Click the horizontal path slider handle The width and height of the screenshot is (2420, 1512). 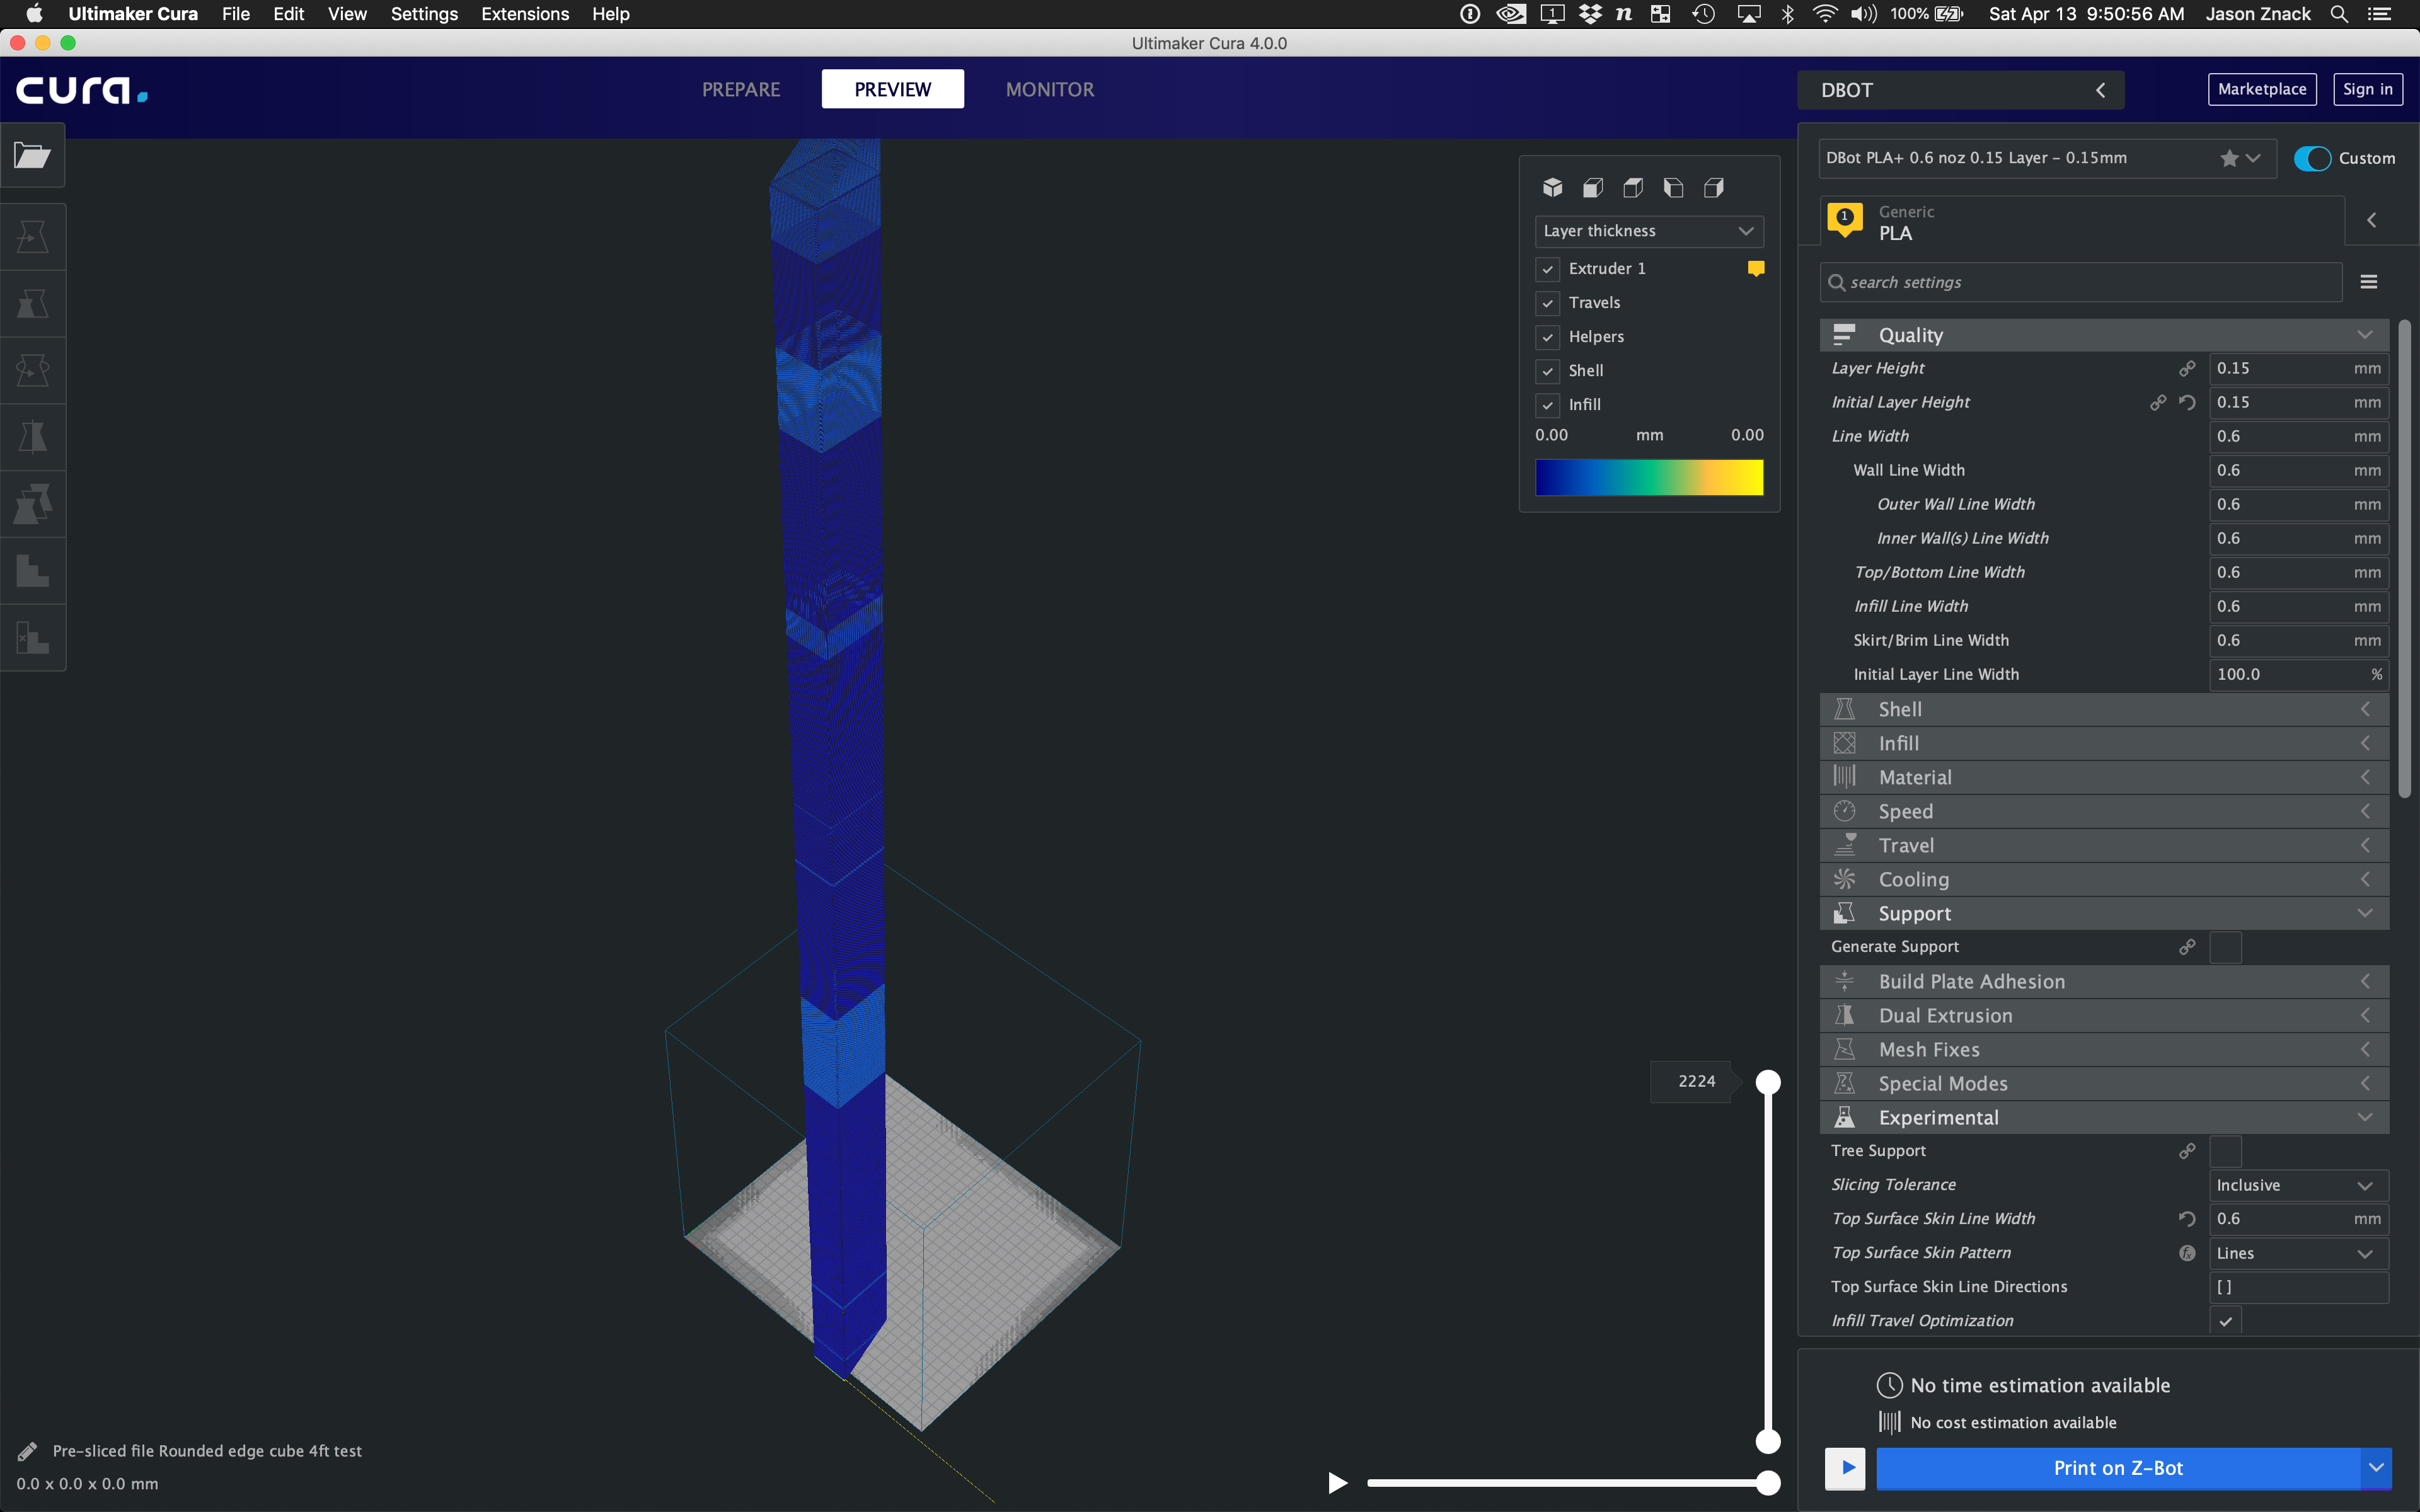coord(1768,1482)
